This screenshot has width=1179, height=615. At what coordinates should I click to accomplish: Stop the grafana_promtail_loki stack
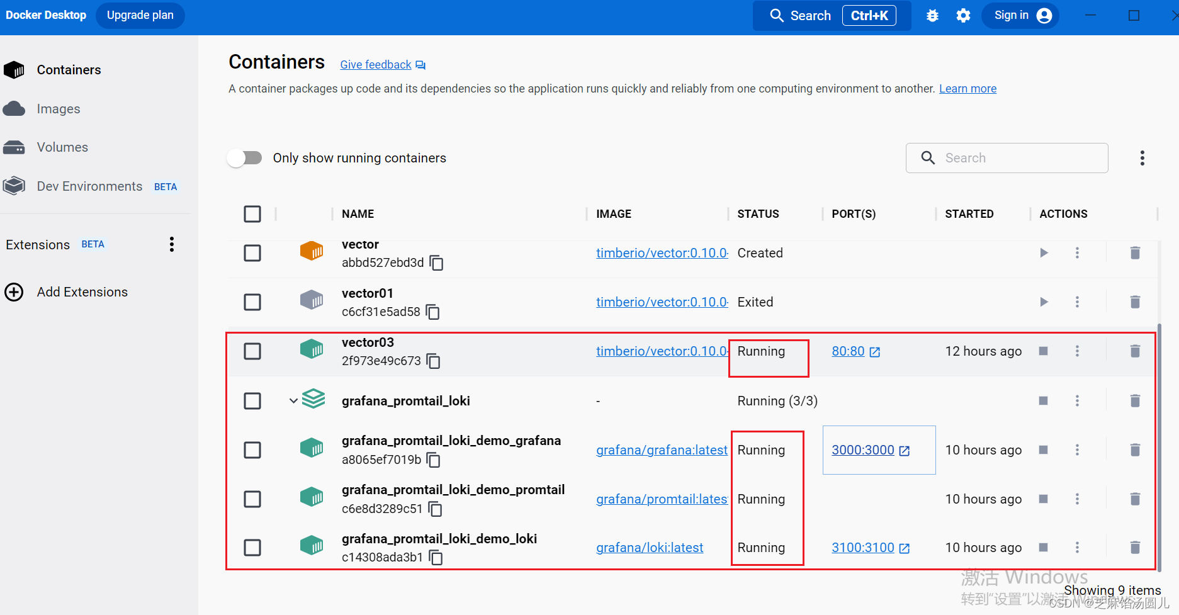point(1043,401)
